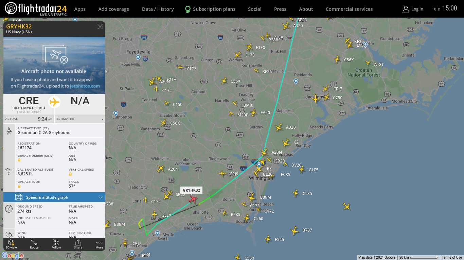Click the Log in button
The height and width of the screenshot is (260, 464).
coord(413,9)
